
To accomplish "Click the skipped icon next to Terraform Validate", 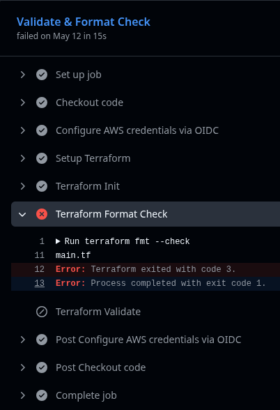I will click(x=42, y=312).
